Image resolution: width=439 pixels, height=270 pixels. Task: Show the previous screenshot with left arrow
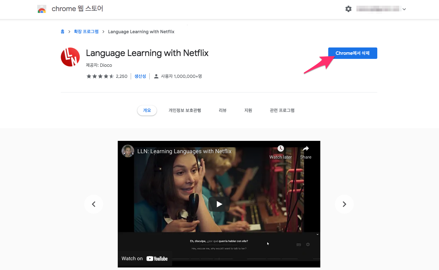pos(94,204)
